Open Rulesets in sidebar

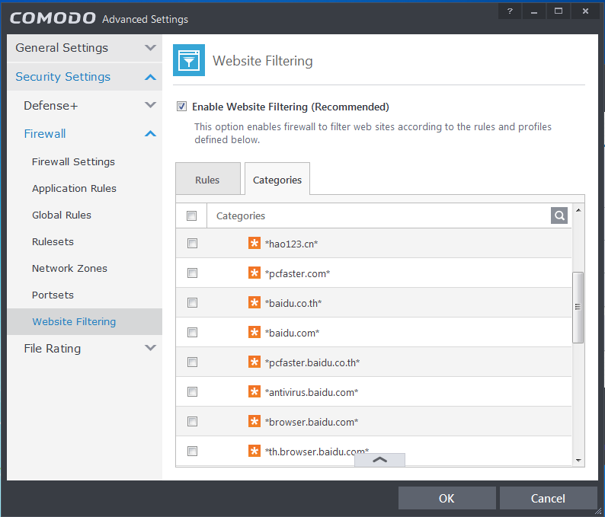[x=53, y=241]
